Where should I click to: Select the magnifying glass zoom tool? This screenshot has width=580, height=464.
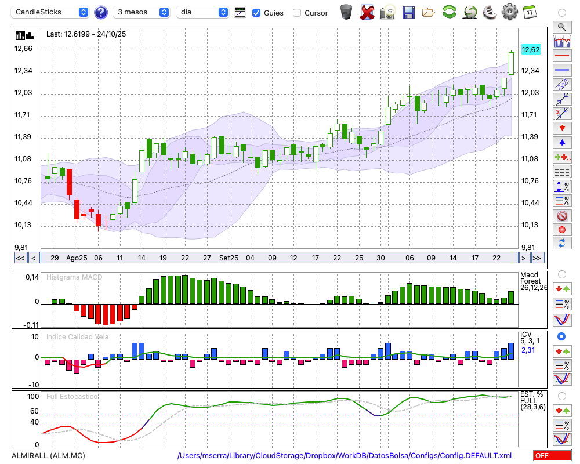[x=562, y=27]
